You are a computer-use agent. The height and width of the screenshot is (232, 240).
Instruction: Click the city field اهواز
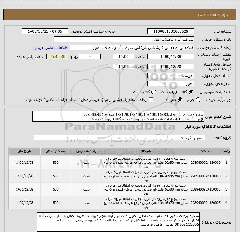click(171, 84)
